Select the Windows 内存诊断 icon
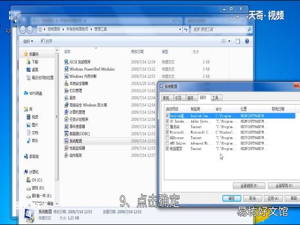This screenshot has width=300, height=225. click(x=66, y=76)
